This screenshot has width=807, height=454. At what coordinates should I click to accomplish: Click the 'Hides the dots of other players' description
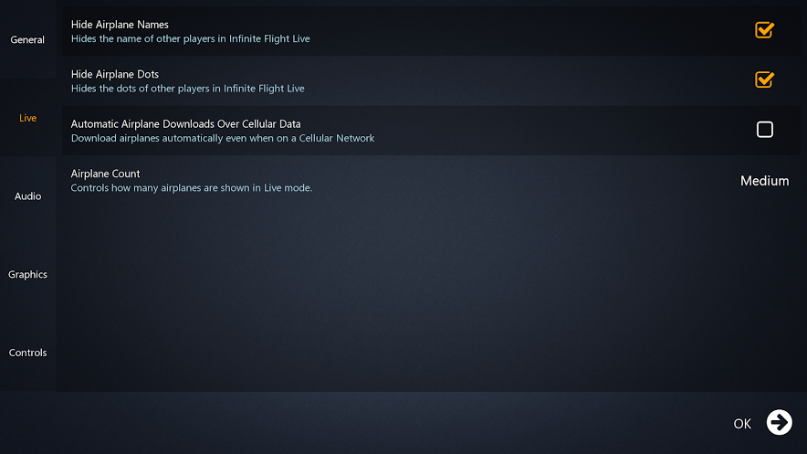click(187, 89)
